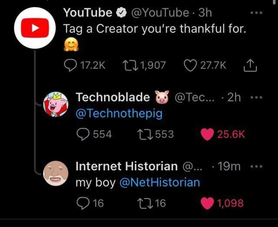Open the @NetHistorian mention link
The width and height of the screenshot is (278, 227).
coord(160,183)
